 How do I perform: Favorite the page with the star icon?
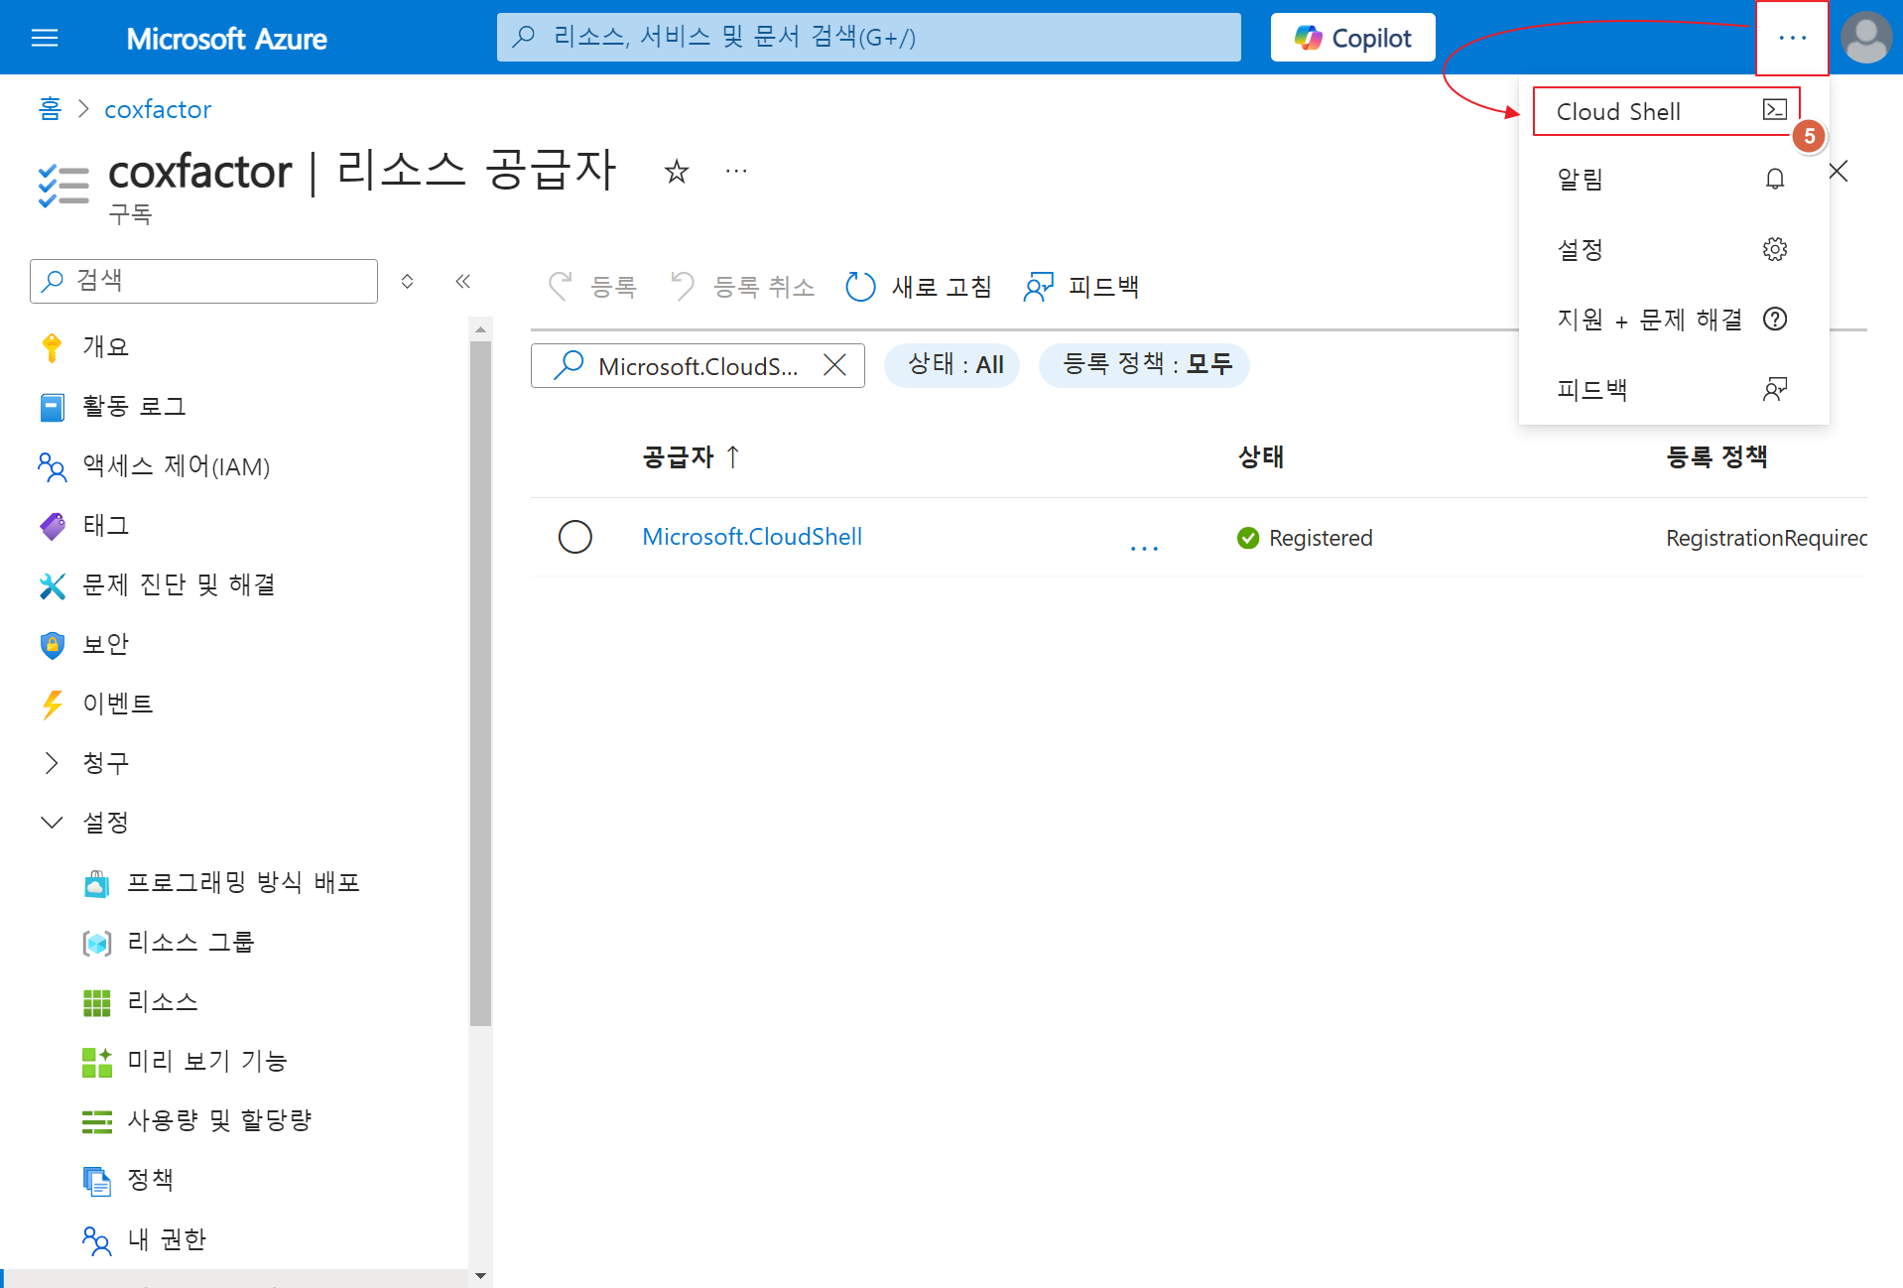pos(677,172)
